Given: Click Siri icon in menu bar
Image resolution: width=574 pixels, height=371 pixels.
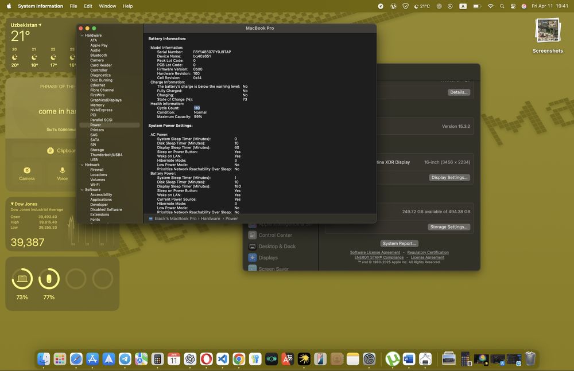Looking at the screenshot, I should click(x=524, y=6).
